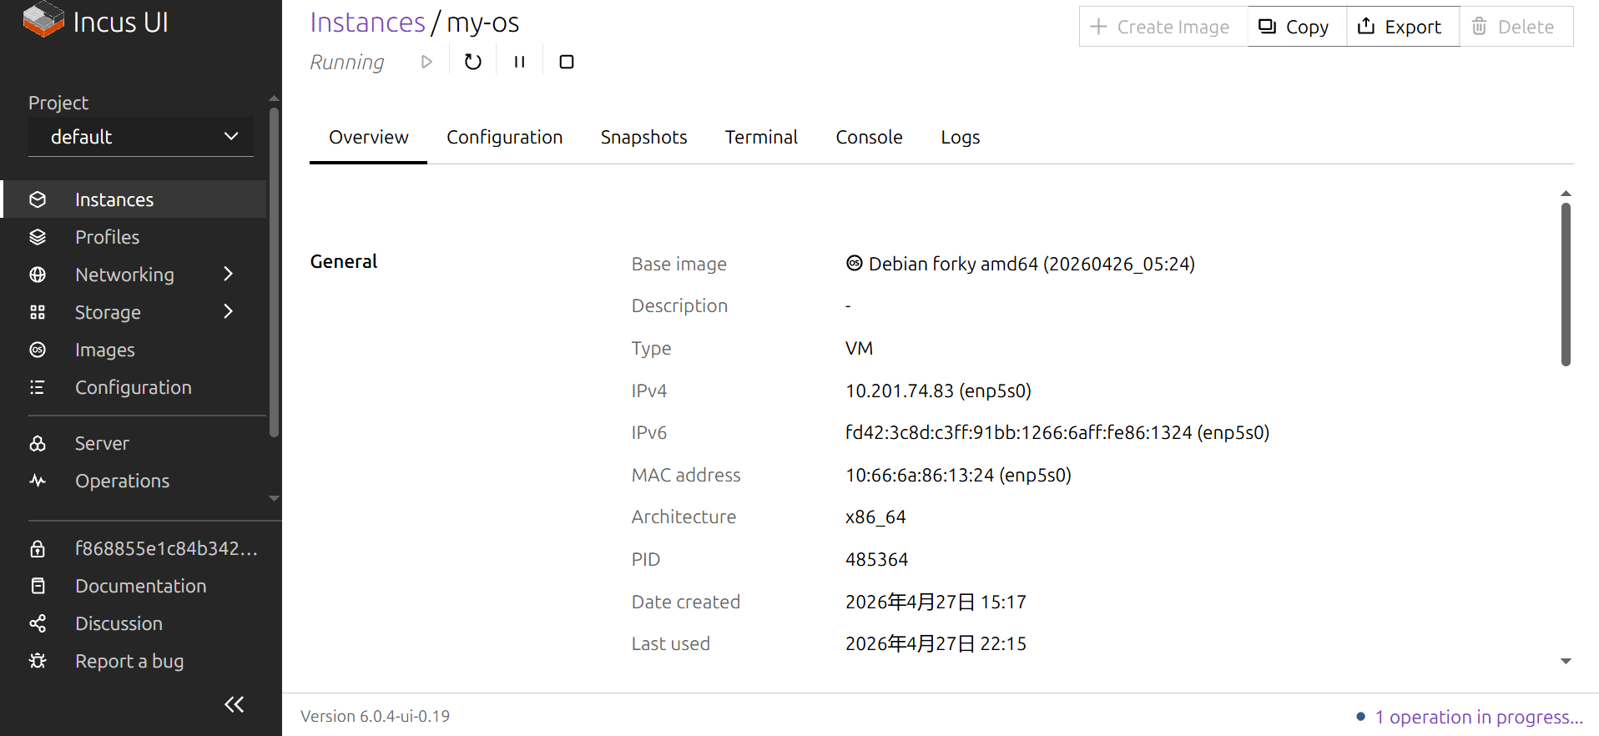Viewport: 1599px width, 736px height.
Task: Click the Copy instance button
Action: [x=1296, y=27]
